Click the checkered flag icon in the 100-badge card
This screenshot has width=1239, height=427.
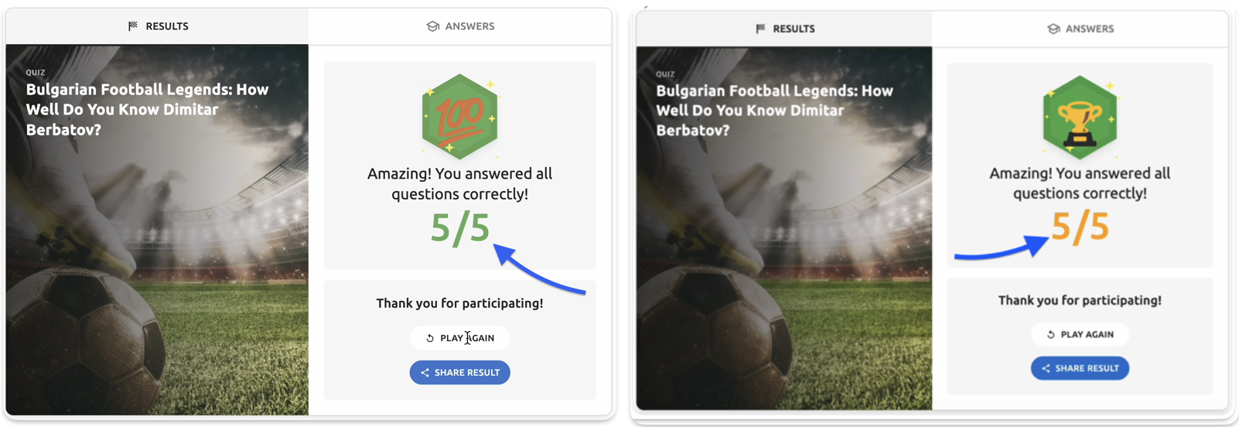[133, 26]
